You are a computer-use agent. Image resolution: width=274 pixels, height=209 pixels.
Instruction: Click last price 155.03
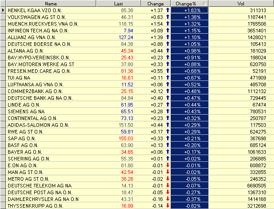click(x=126, y=138)
